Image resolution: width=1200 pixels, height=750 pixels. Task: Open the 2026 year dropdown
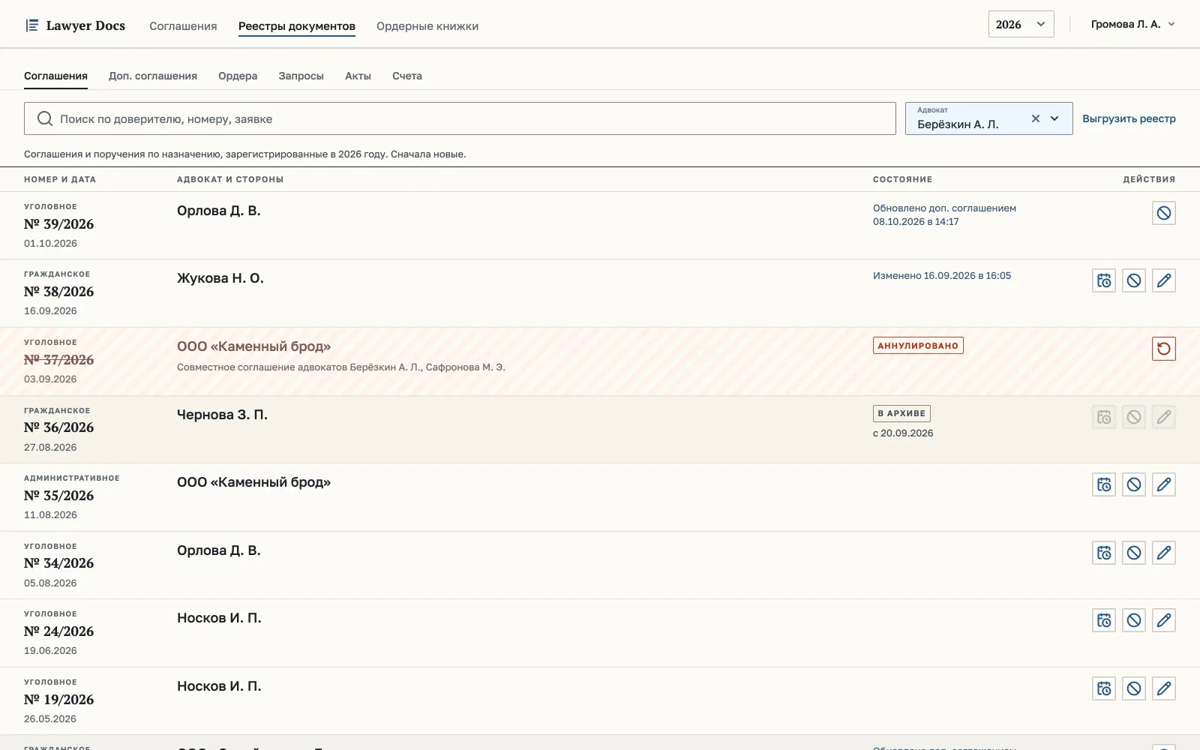coord(1021,24)
